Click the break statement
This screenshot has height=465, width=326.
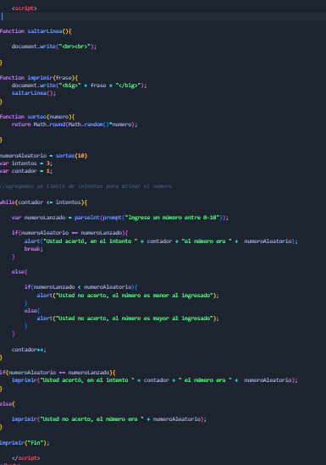pos(34,249)
